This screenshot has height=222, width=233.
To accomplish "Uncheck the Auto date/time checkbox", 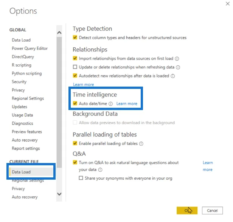I will click(x=75, y=103).
